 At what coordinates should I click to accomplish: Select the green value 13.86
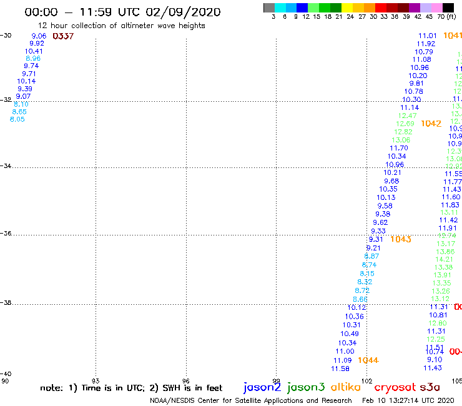click(x=445, y=252)
